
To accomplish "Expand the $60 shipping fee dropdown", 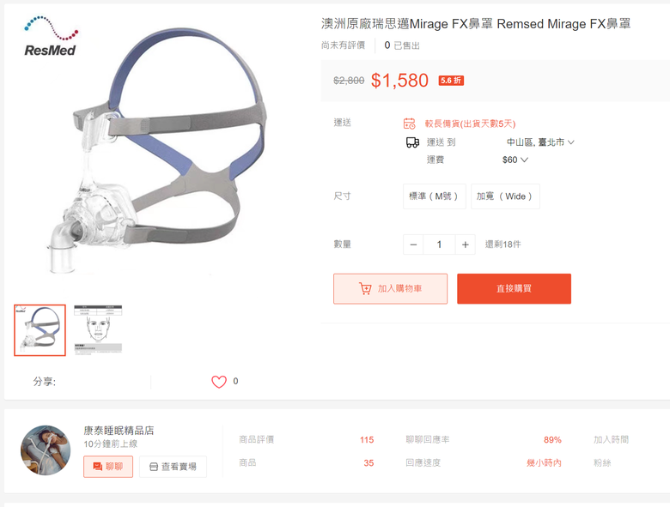I will tap(515, 160).
